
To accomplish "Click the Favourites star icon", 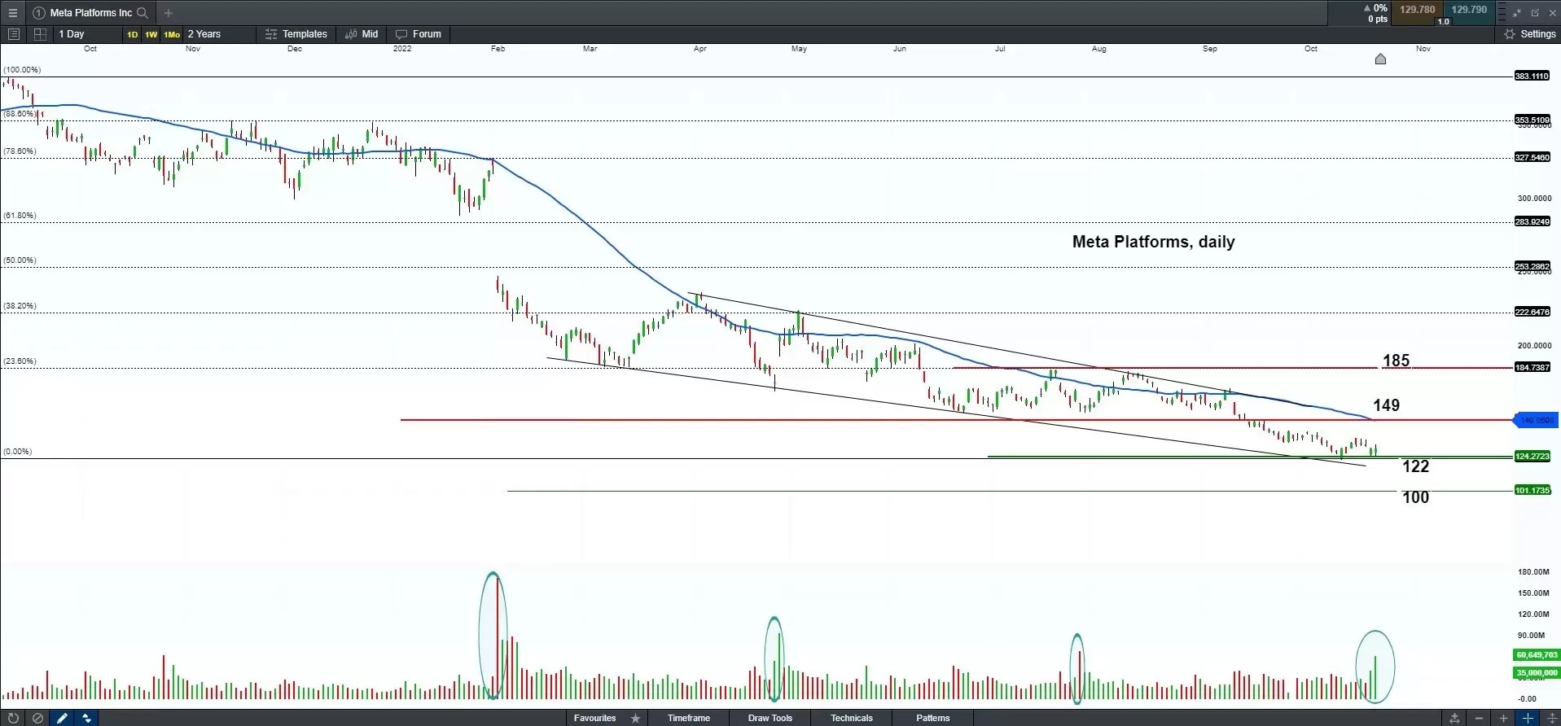I will coord(635,718).
